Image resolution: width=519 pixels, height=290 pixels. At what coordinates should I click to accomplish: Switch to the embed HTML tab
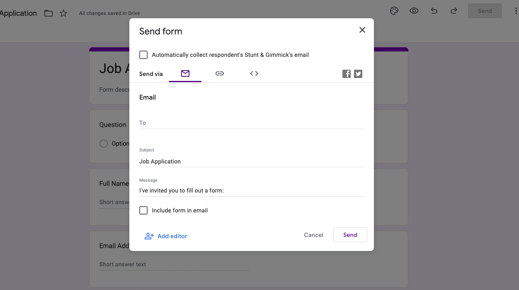(x=254, y=73)
